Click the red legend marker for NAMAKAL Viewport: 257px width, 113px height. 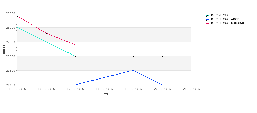[x=207, y=23]
